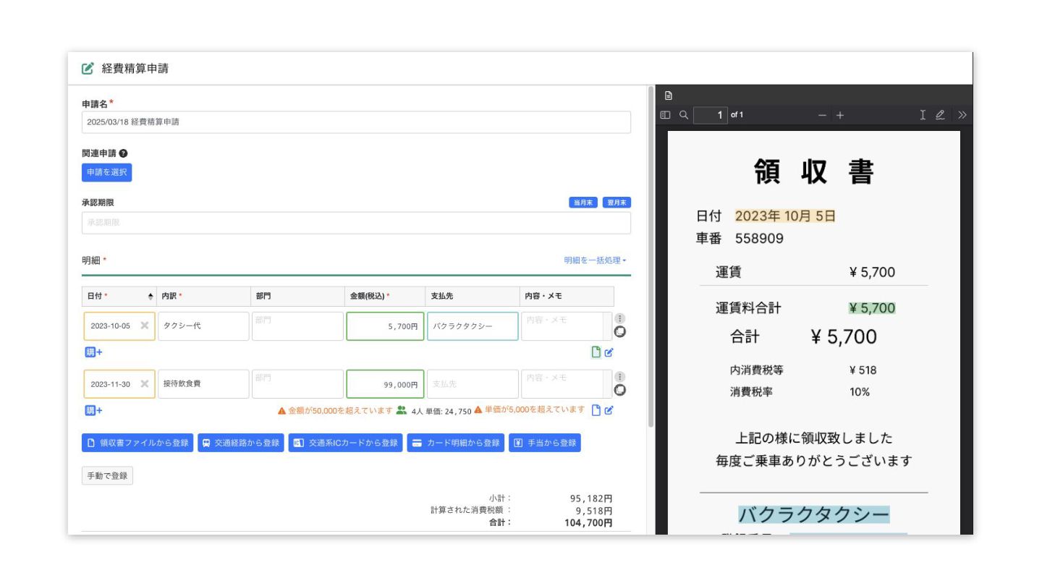The image size is (1042, 586).
Task: Toggle the PDF viewer sidebar
Action: (666, 115)
